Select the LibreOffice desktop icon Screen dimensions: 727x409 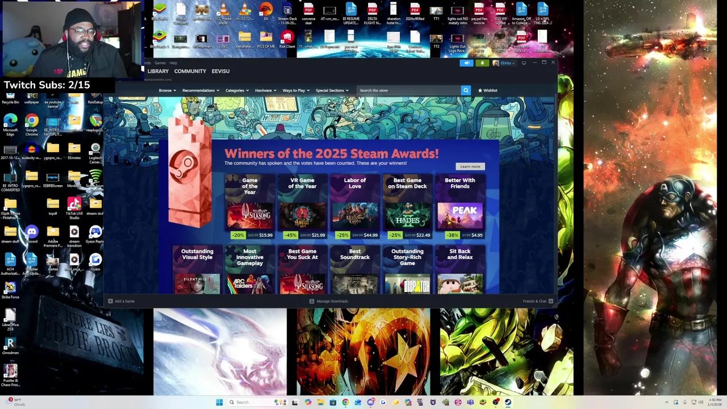10,319
